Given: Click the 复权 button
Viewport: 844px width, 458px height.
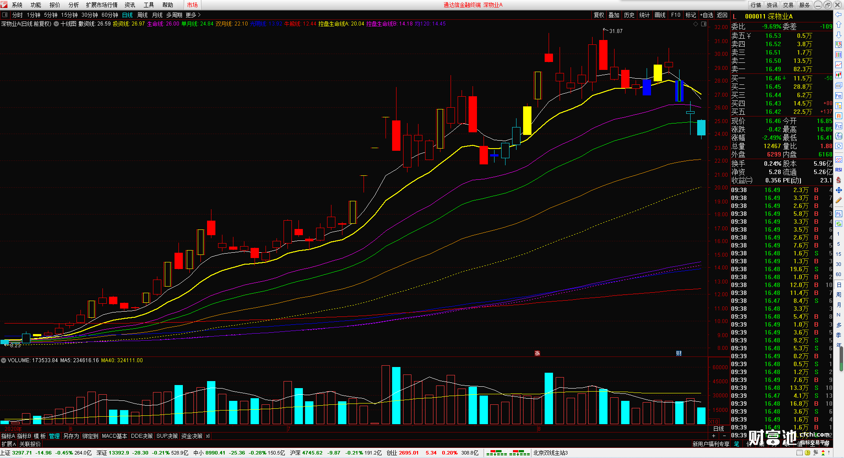Looking at the screenshot, I should click(x=599, y=15).
